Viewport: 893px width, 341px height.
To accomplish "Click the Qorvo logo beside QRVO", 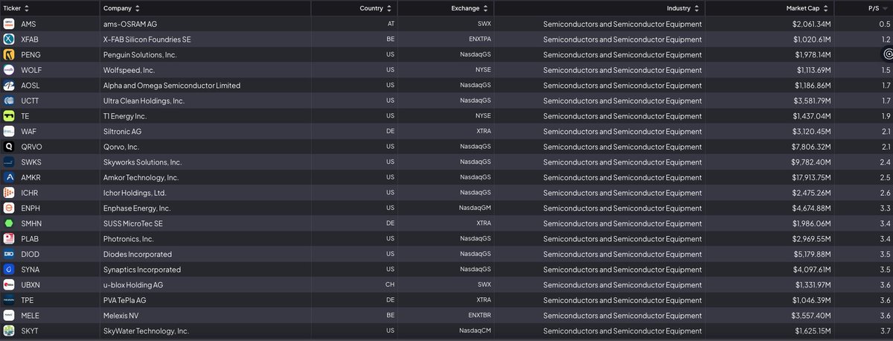I will click(9, 147).
